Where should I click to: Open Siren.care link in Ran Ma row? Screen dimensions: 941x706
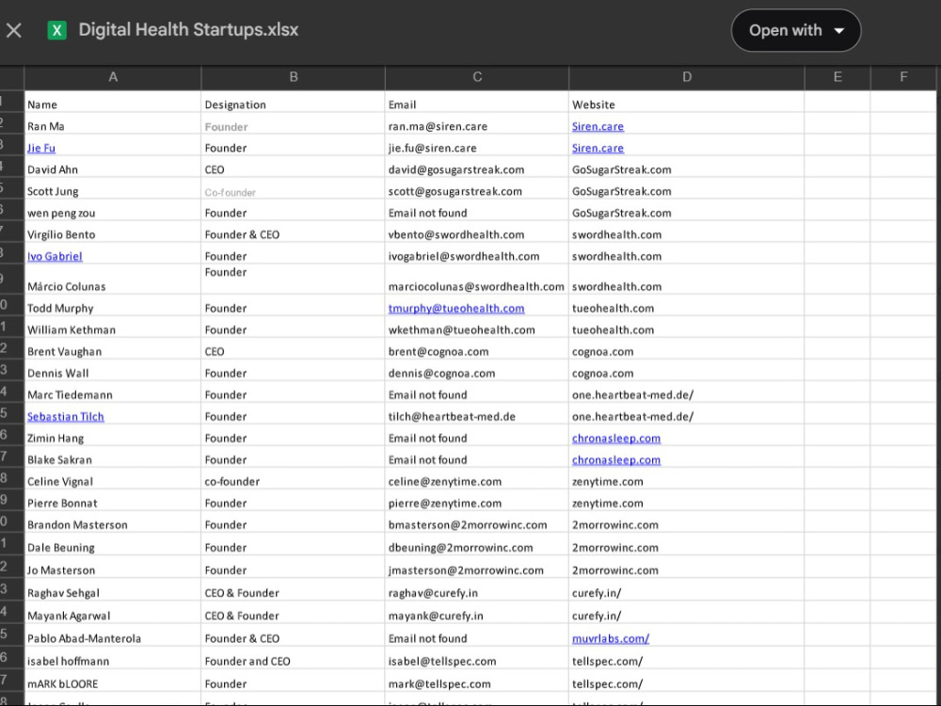click(598, 127)
